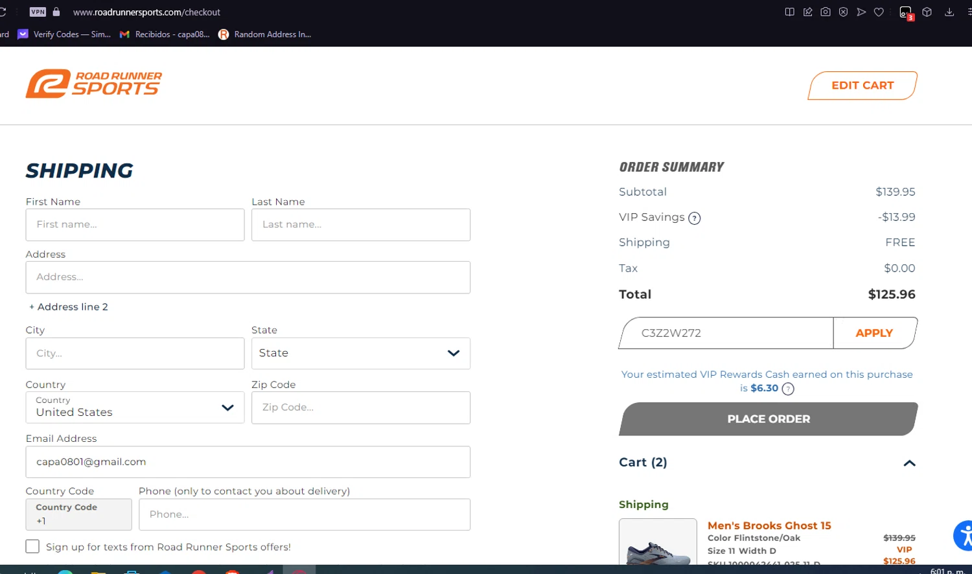Open the State dropdown

(361, 353)
